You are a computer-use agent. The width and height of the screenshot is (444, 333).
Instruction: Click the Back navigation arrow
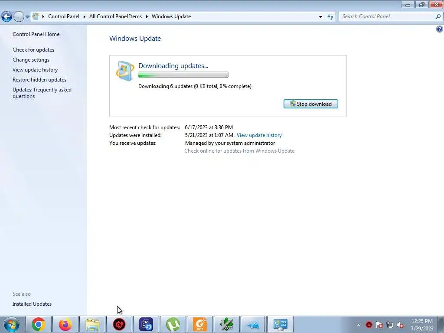(x=7, y=17)
